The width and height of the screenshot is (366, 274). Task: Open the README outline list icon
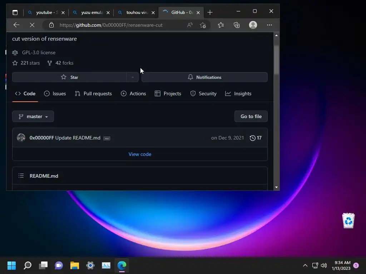click(x=21, y=176)
